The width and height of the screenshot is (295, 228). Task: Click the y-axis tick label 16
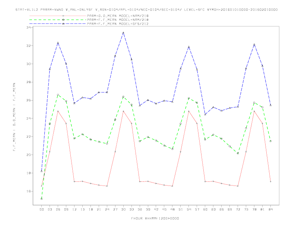pyautogui.click(x=28, y=191)
